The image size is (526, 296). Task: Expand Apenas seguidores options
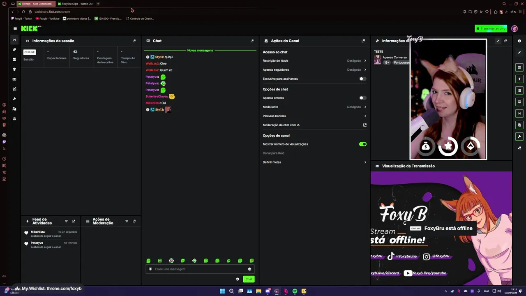(365, 70)
